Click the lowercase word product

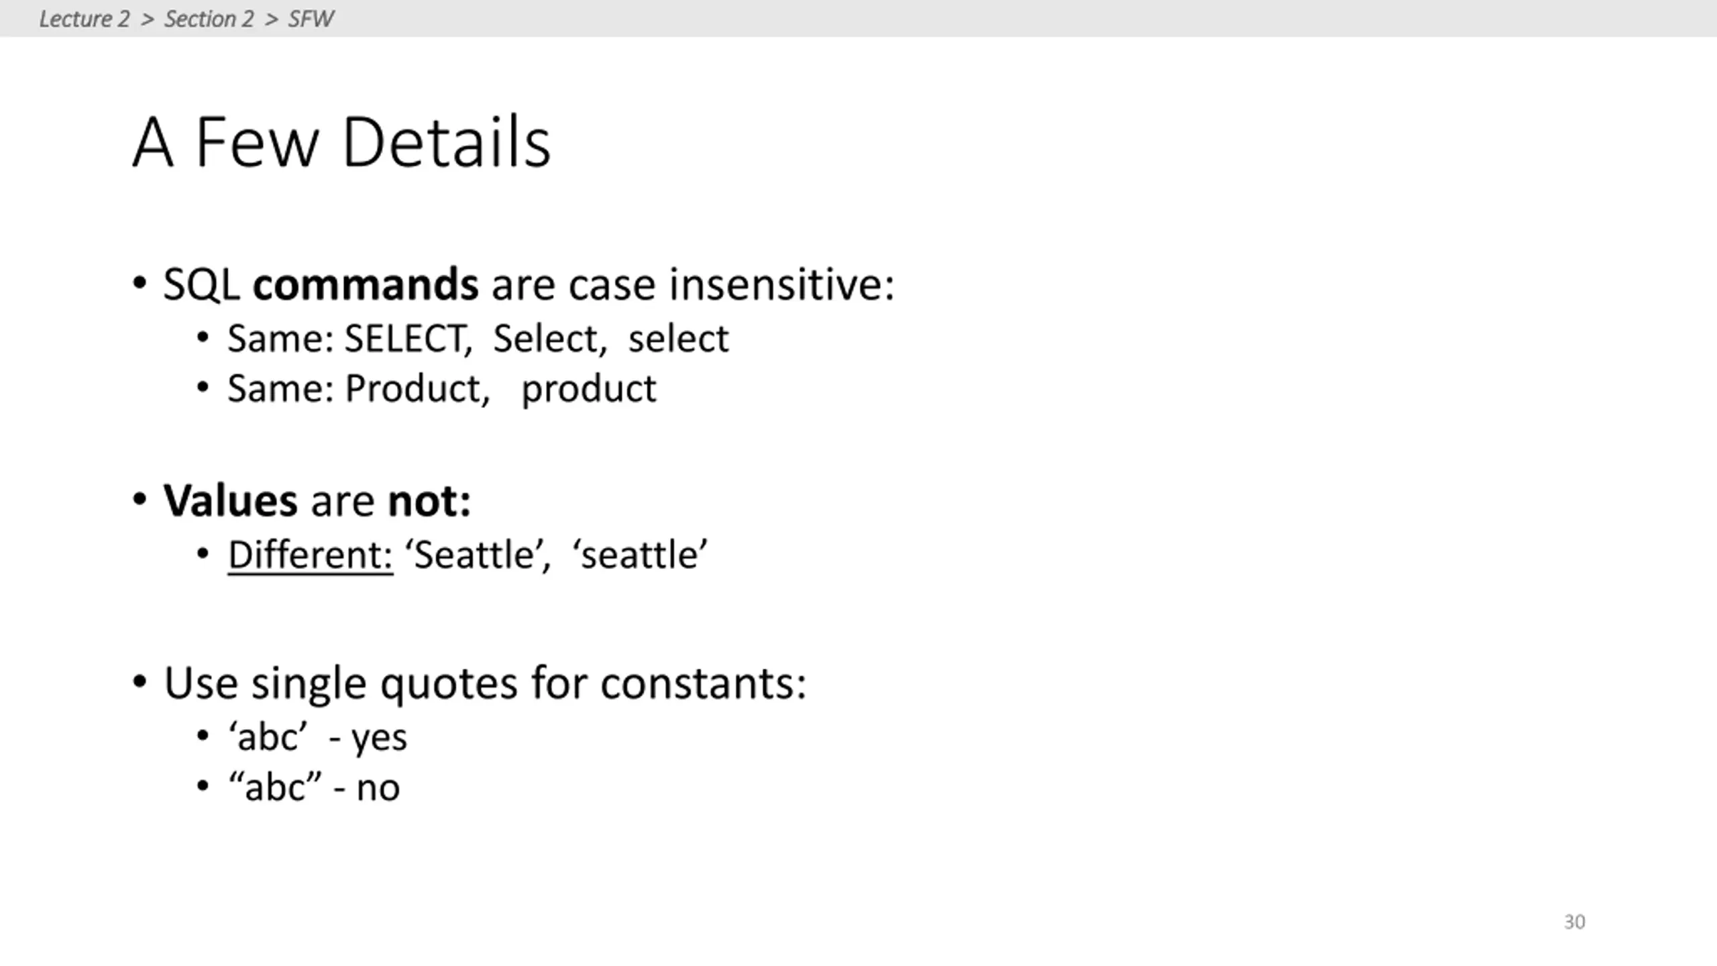[x=589, y=390]
